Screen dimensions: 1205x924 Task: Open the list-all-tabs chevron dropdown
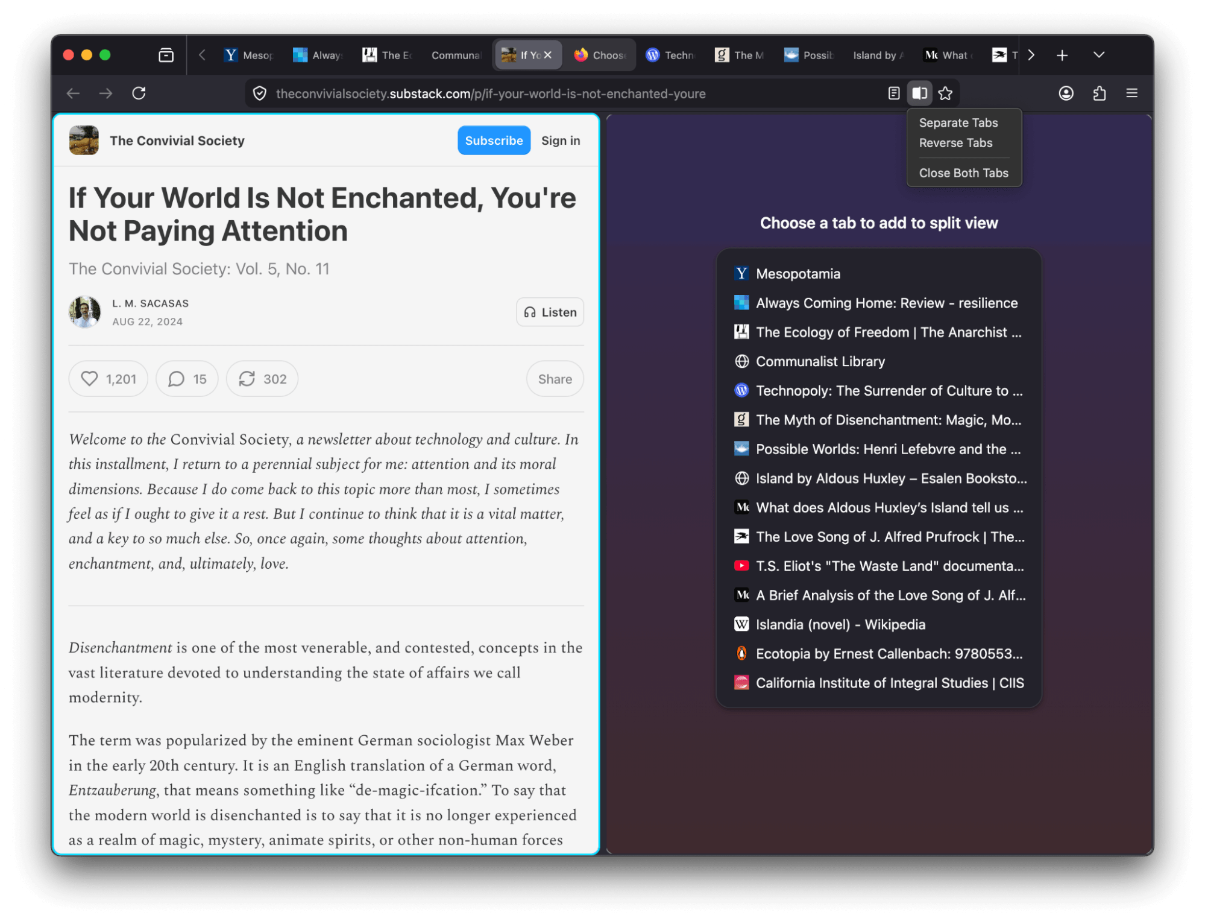pyautogui.click(x=1098, y=55)
